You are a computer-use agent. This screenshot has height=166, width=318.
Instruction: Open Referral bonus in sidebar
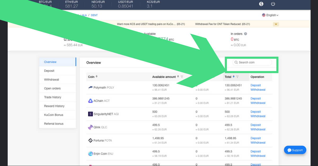point(58,124)
